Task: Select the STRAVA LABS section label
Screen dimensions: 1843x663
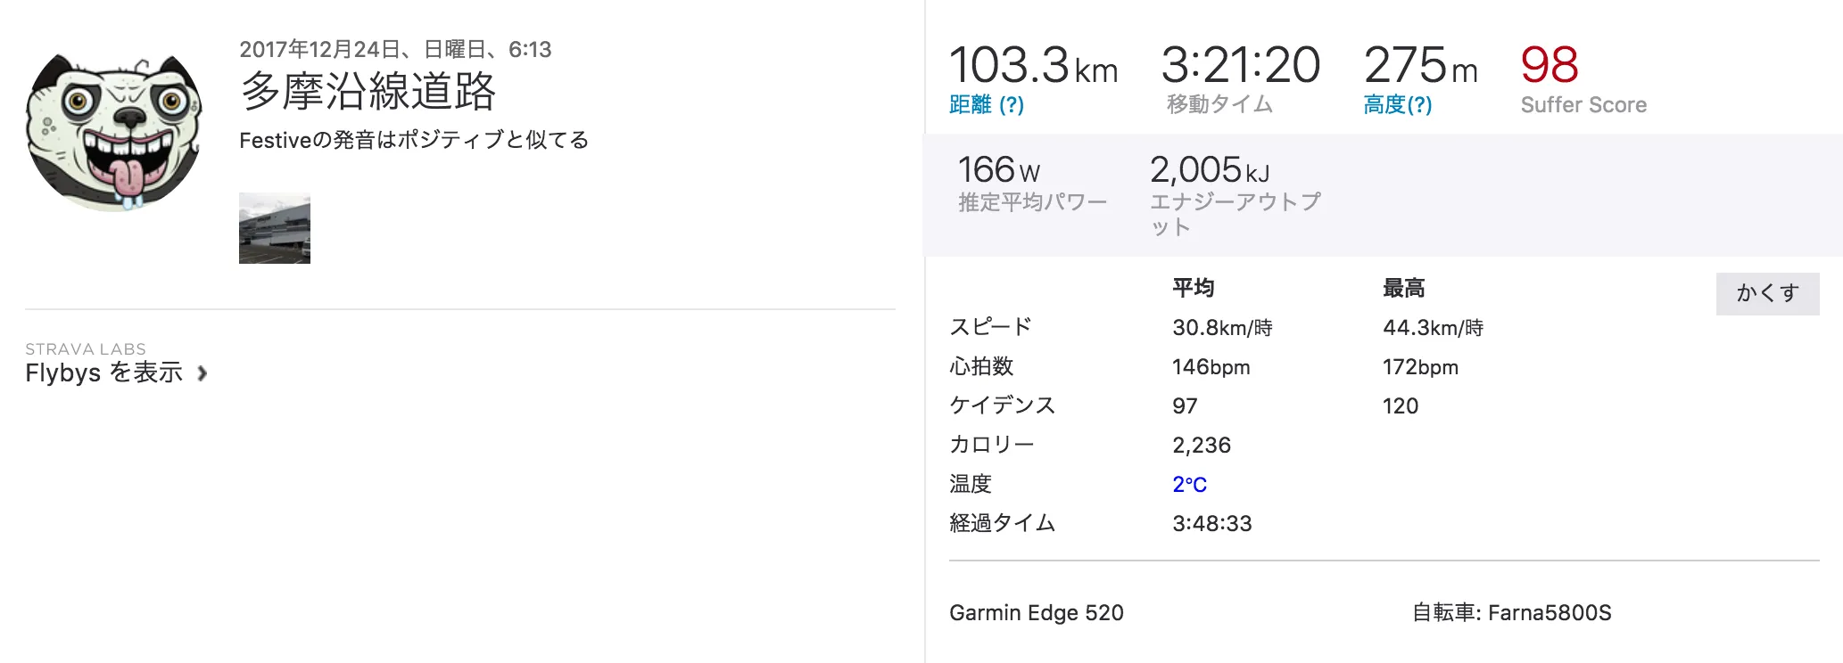Action: click(x=86, y=348)
